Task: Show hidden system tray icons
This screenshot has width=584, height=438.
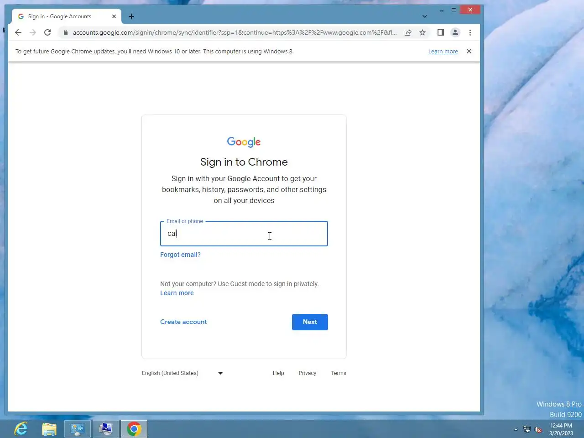Action: click(516, 429)
